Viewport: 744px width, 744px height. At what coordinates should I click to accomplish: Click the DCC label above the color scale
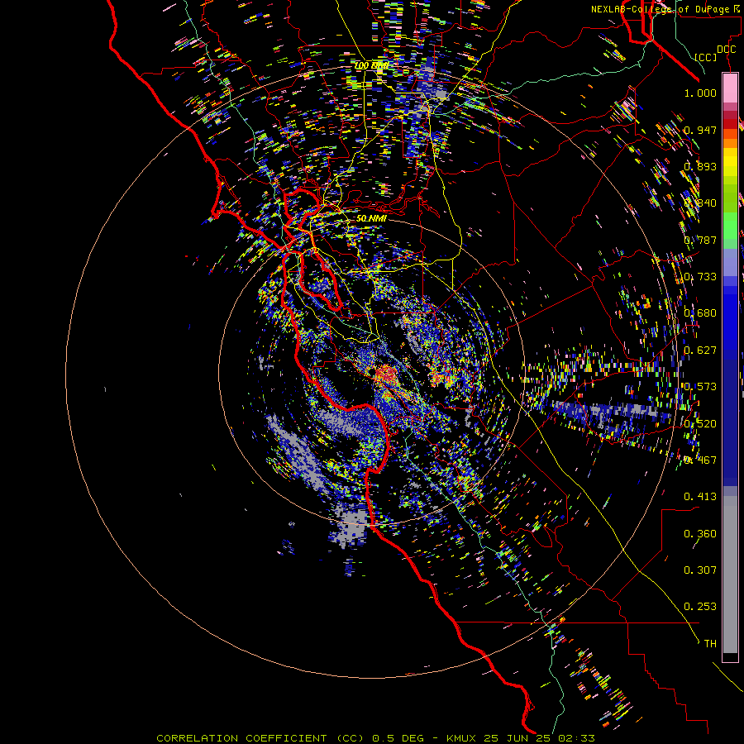point(726,50)
